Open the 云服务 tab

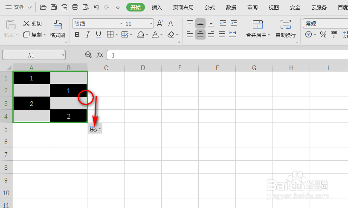pos(319,8)
